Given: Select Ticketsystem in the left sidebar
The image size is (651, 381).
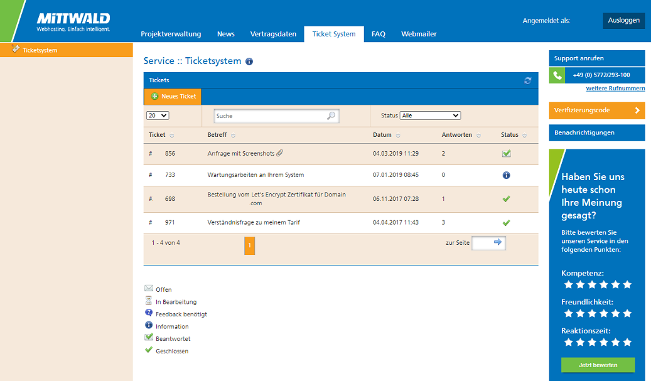Looking at the screenshot, I should (x=67, y=50).
